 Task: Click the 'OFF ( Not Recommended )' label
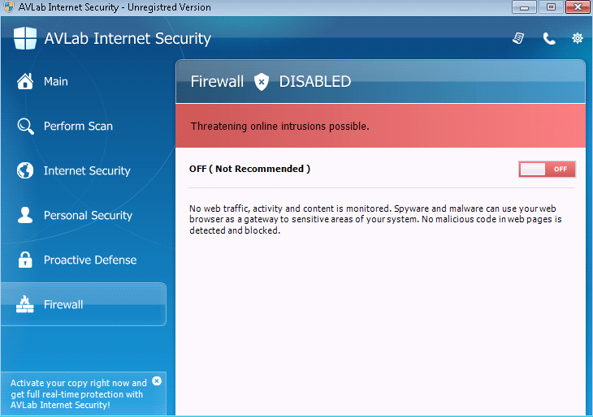click(249, 169)
